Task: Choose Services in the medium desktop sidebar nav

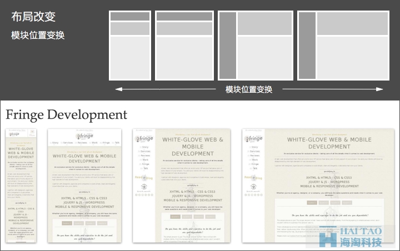Action: [144, 152]
